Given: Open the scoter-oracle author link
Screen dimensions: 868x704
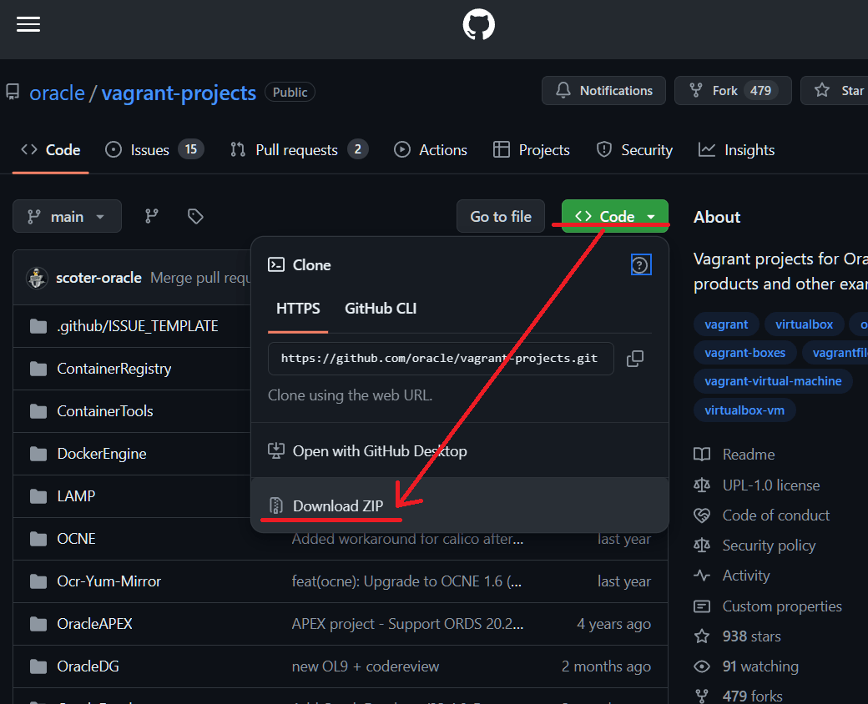Looking at the screenshot, I should (98, 277).
